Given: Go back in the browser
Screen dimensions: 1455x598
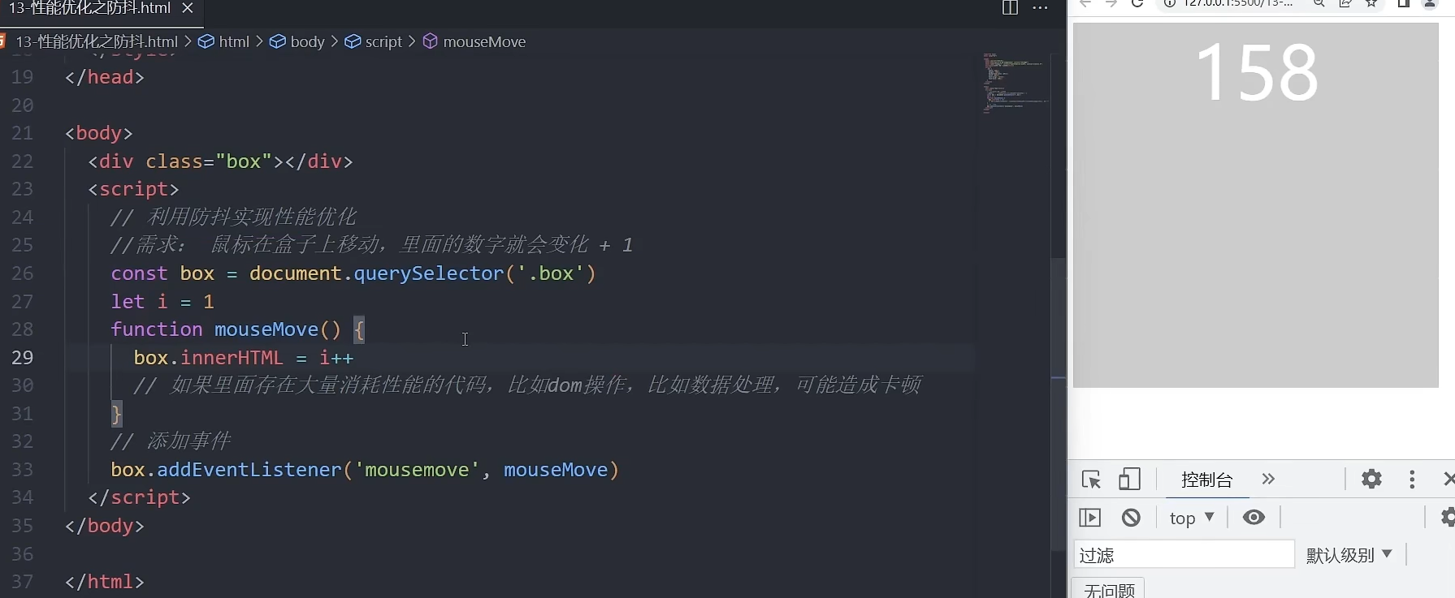Looking at the screenshot, I should 1085,3.
